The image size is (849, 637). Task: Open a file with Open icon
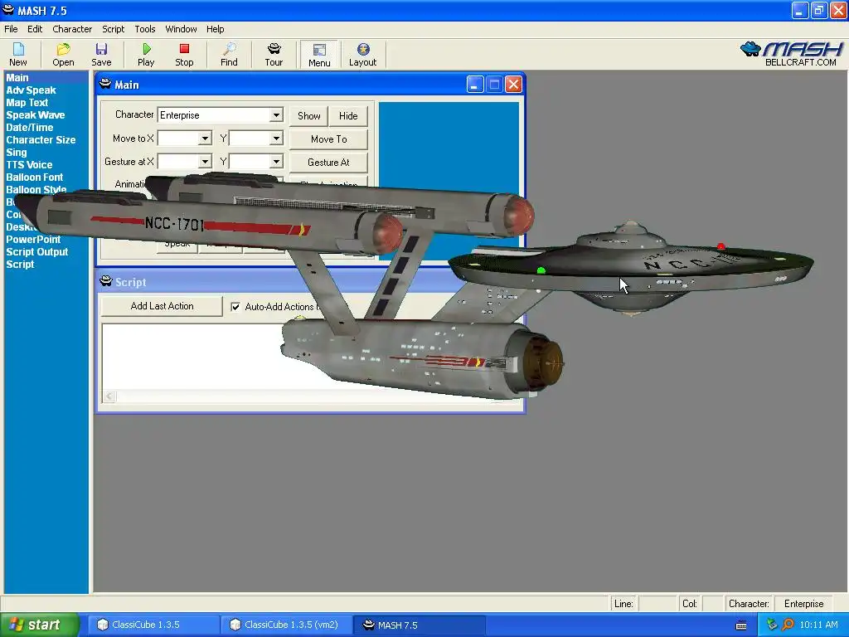tap(63, 55)
